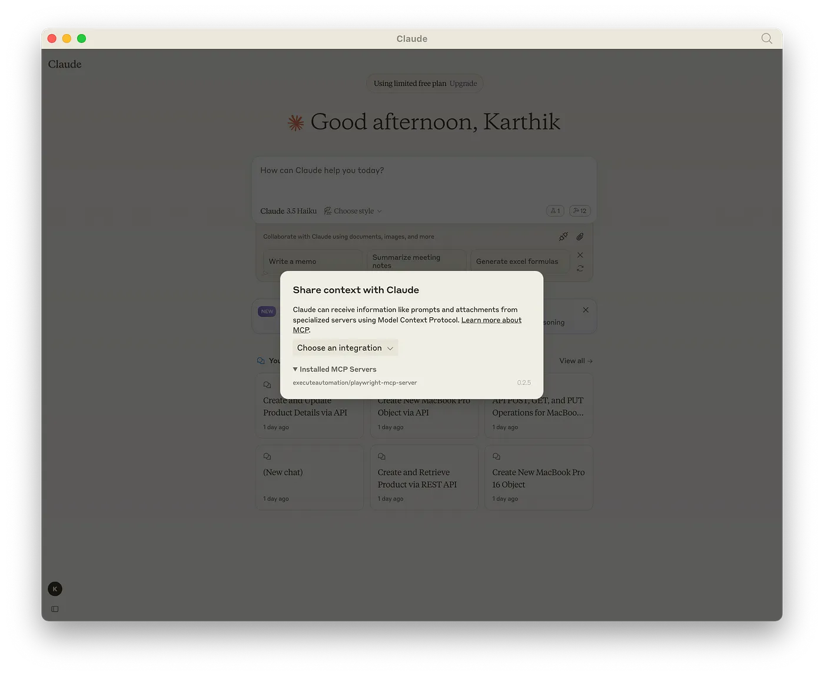Click the recent chats bubble icon

coord(261,361)
